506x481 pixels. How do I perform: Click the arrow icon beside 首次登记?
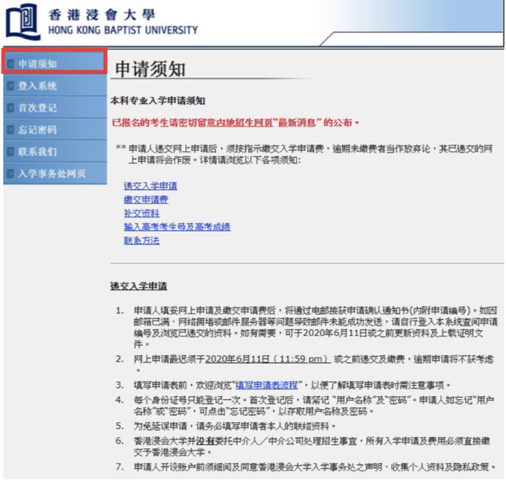[11, 108]
